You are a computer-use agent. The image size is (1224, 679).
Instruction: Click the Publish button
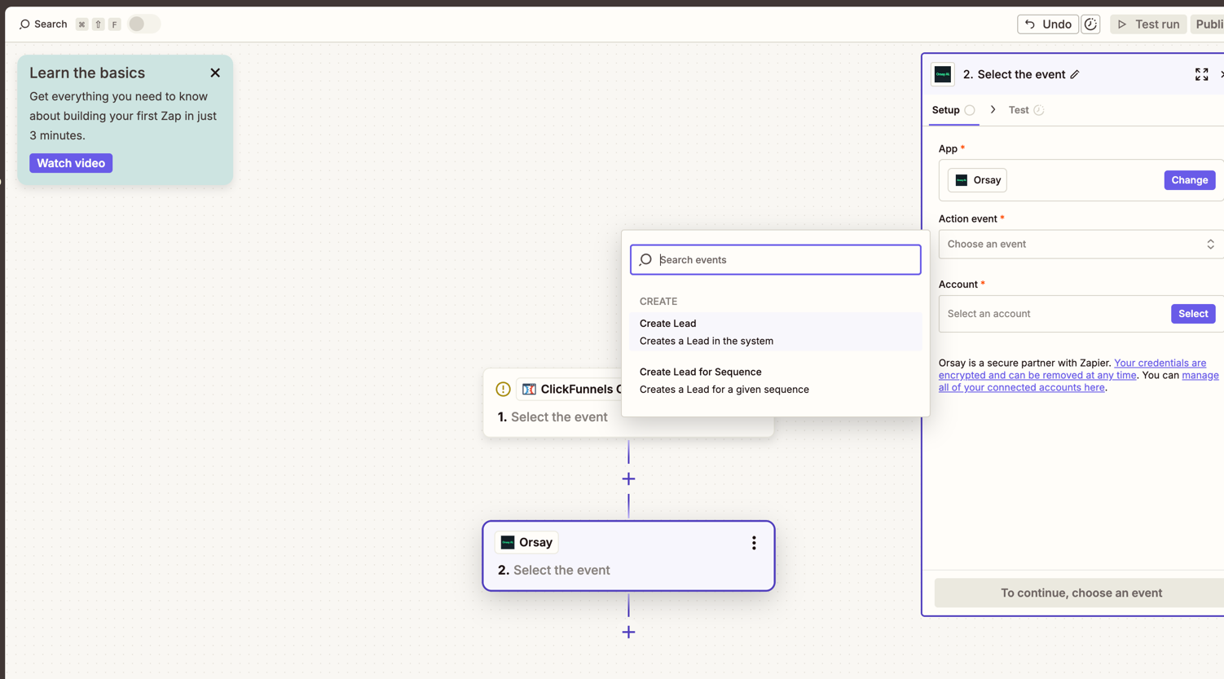(x=1209, y=24)
